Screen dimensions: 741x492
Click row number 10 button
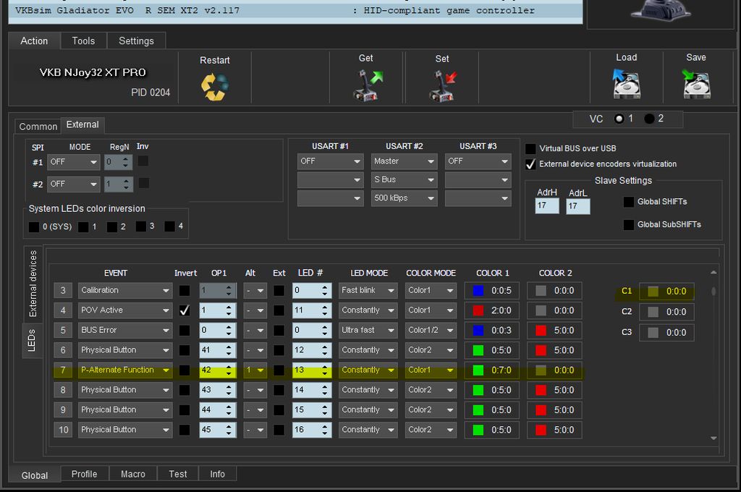point(63,430)
